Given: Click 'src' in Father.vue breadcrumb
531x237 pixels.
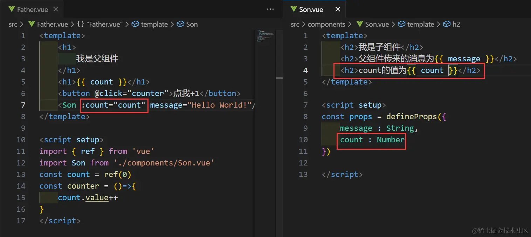Looking at the screenshot, I should [x=13, y=24].
